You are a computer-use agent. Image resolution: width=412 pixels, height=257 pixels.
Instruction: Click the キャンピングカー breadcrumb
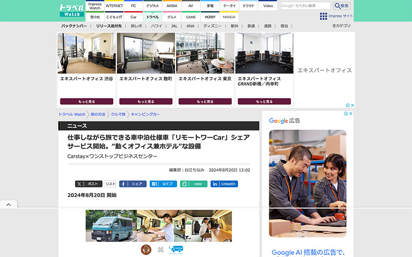click(145, 114)
